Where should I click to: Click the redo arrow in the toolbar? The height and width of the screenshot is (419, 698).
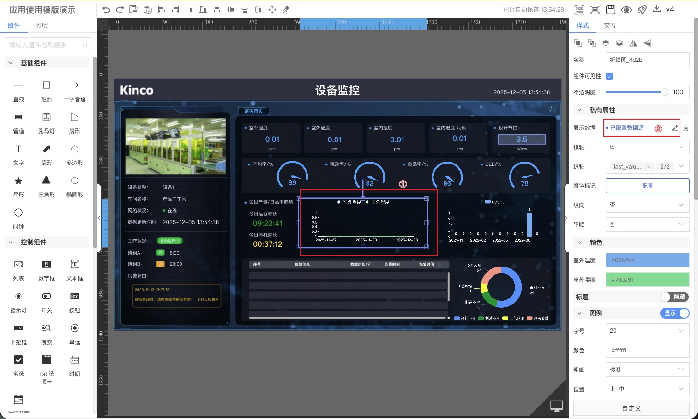coord(120,10)
